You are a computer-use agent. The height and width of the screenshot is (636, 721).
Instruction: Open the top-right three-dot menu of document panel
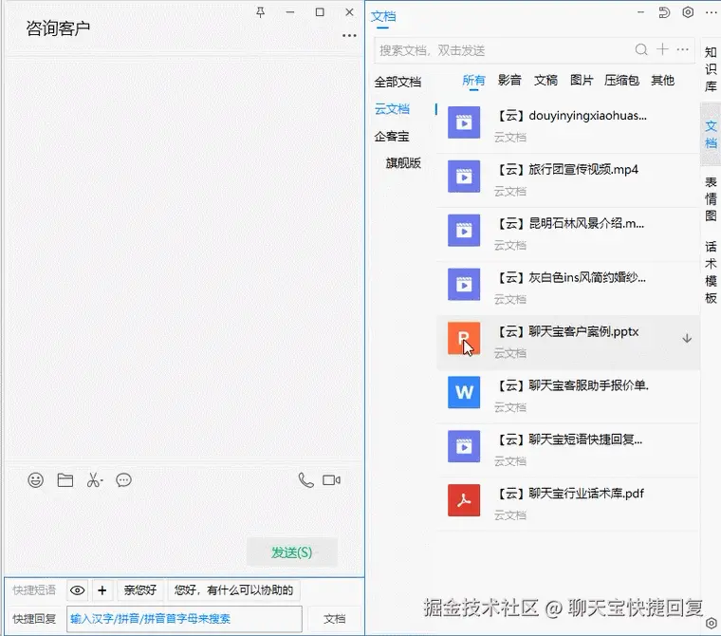tap(712, 12)
